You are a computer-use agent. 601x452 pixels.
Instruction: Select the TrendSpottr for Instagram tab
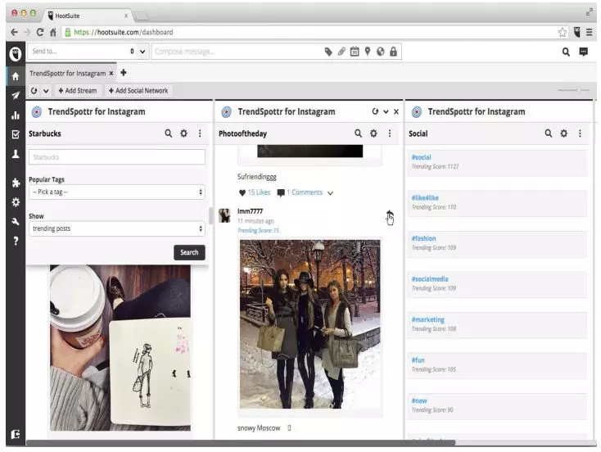[70, 73]
